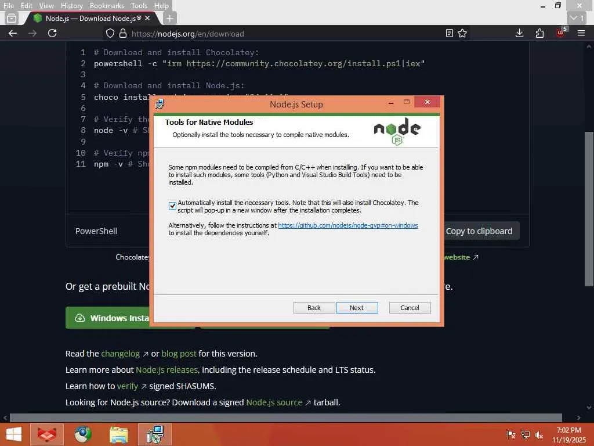The height and width of the screenshot is (446, 594).
Task: Click the horizontal page scrollbar
Action: pyautogui.click(x=286, y=418)
